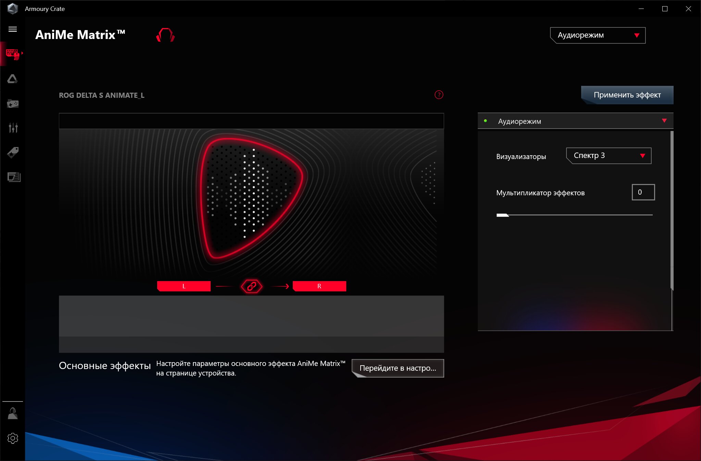Click the effect multiplier slider handle
701x461 pixels.
[x=502, y=215]
